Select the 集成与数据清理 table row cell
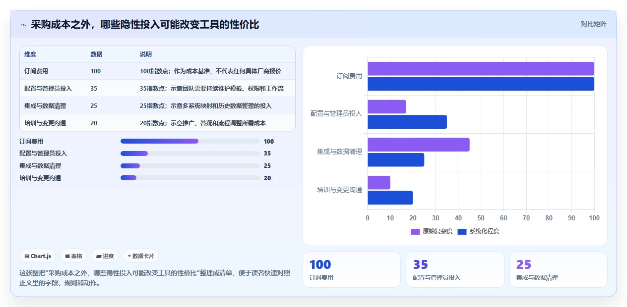This screenshot has width=627, height=307. pyautogui.click(x=45, y=106)
